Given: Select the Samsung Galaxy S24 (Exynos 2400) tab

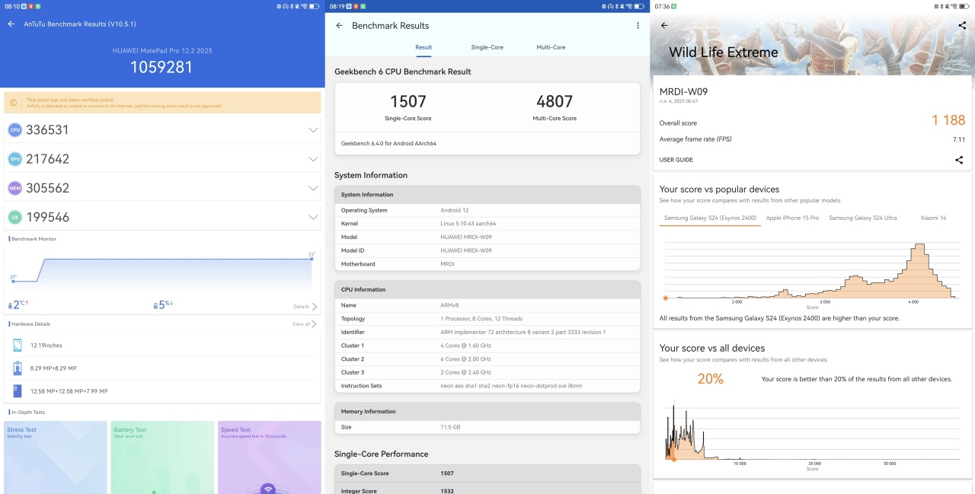Looking at the screenshot, I should 710,218.
